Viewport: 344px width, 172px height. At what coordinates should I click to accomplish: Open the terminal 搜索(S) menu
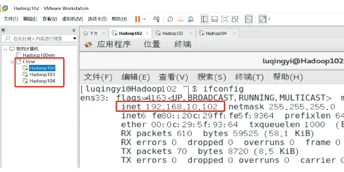point(212,77)
